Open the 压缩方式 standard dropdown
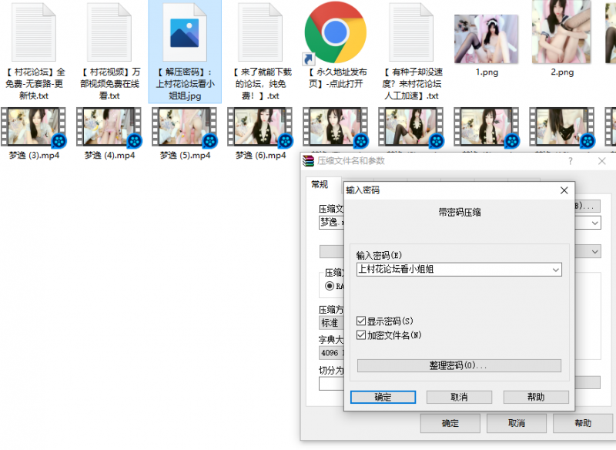The image size is (616, 450). (329, 323)
